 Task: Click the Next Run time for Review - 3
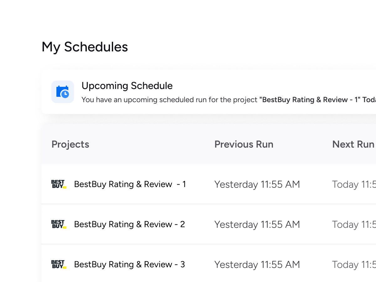coord(354,264)
